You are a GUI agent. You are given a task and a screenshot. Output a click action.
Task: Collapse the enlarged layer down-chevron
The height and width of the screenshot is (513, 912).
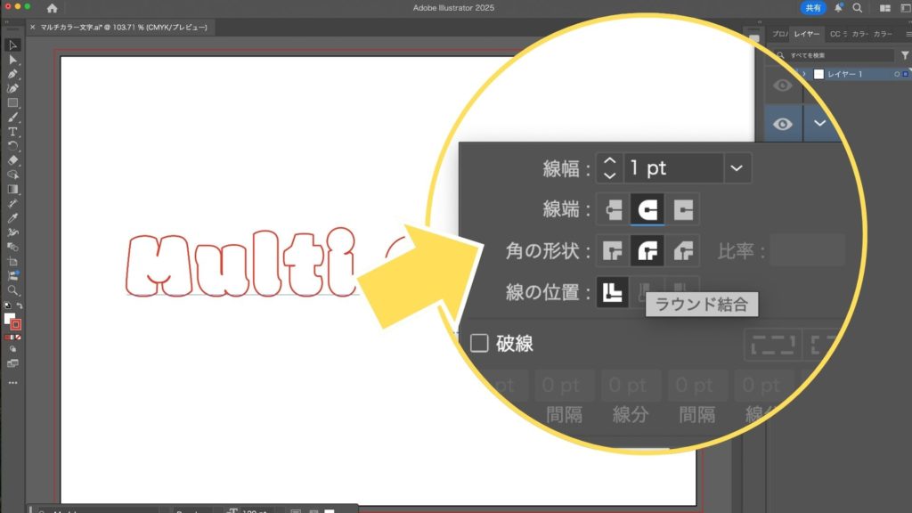(820, 125)
